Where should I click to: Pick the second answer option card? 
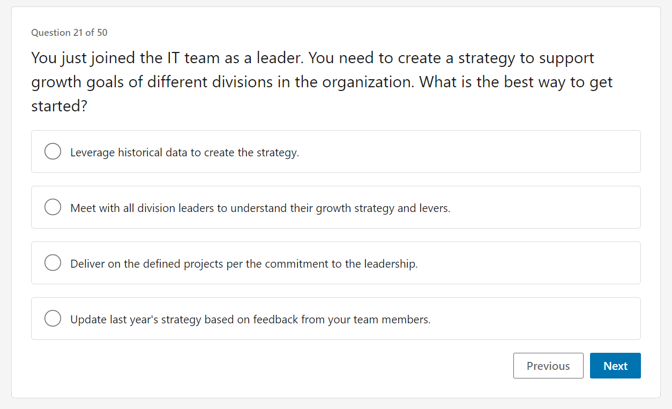pos(336,207)
